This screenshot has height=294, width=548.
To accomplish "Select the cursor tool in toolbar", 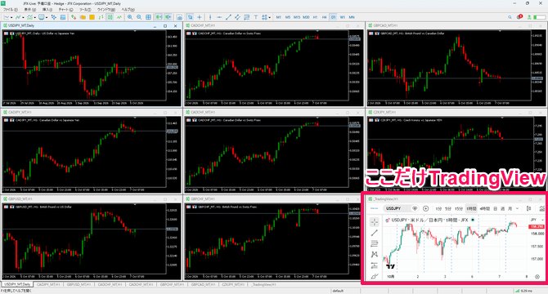I will pos(190,17).
